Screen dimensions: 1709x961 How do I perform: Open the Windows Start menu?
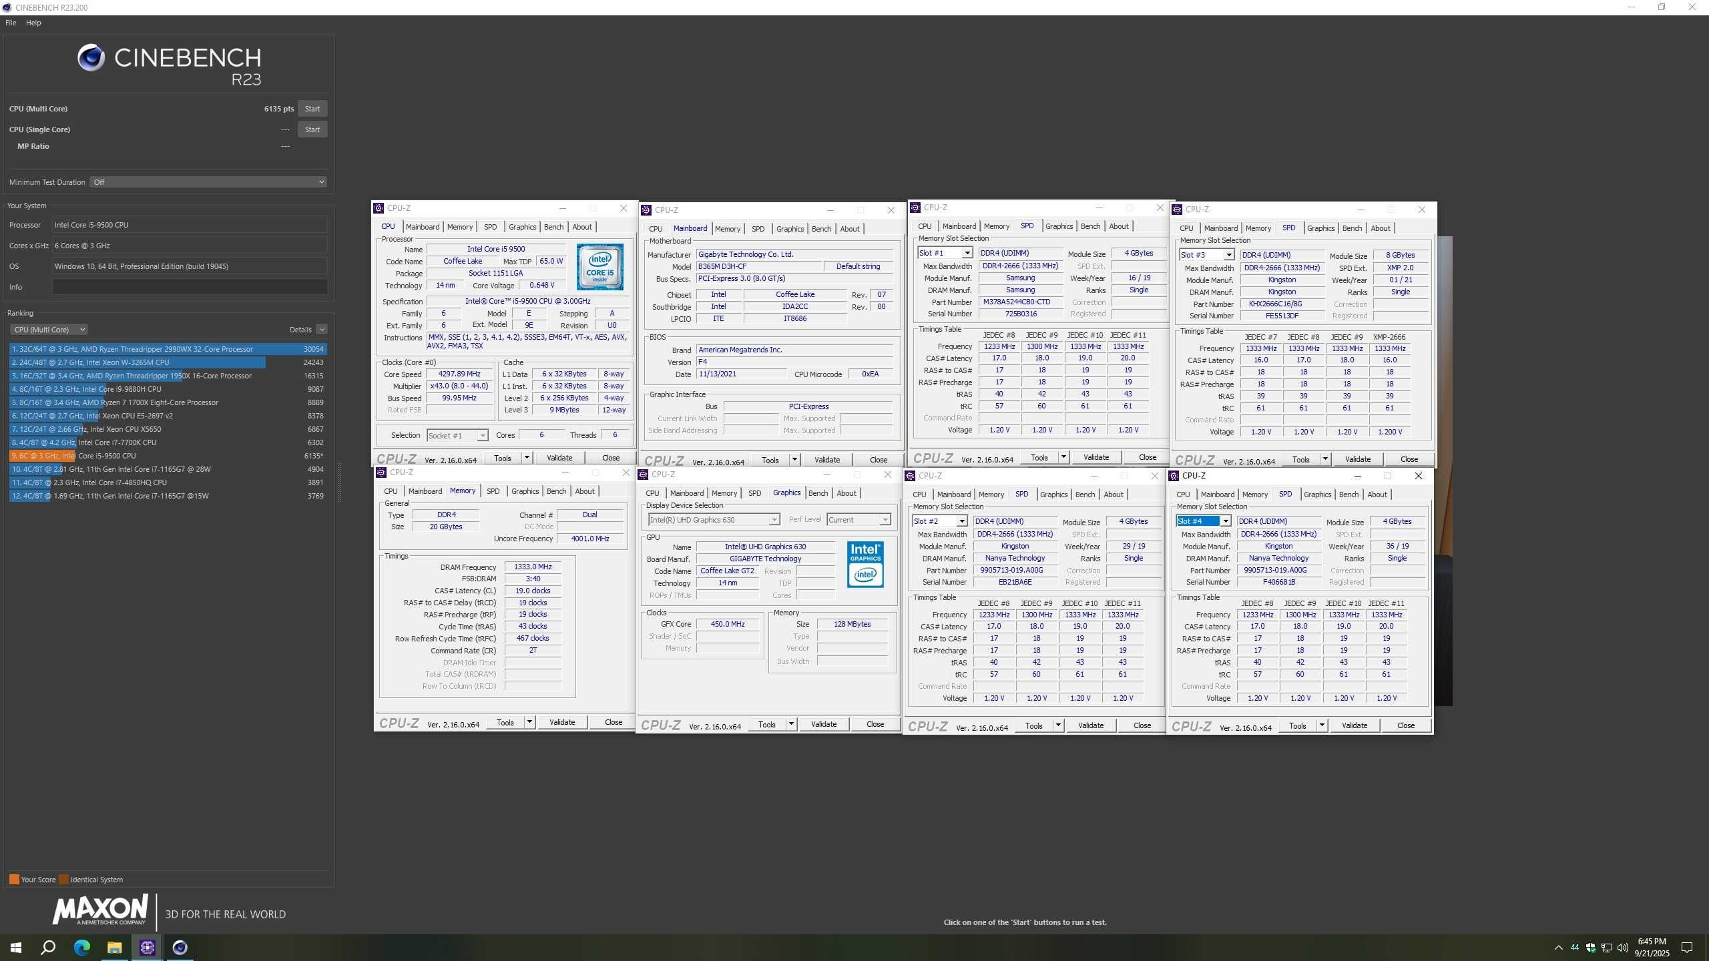pyautogui.click(x=16, y=948)
